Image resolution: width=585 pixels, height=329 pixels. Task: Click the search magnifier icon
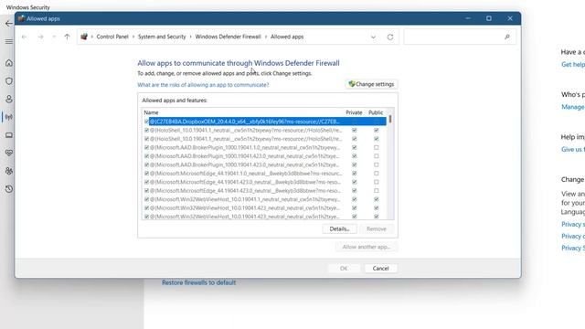click(507, 37)
